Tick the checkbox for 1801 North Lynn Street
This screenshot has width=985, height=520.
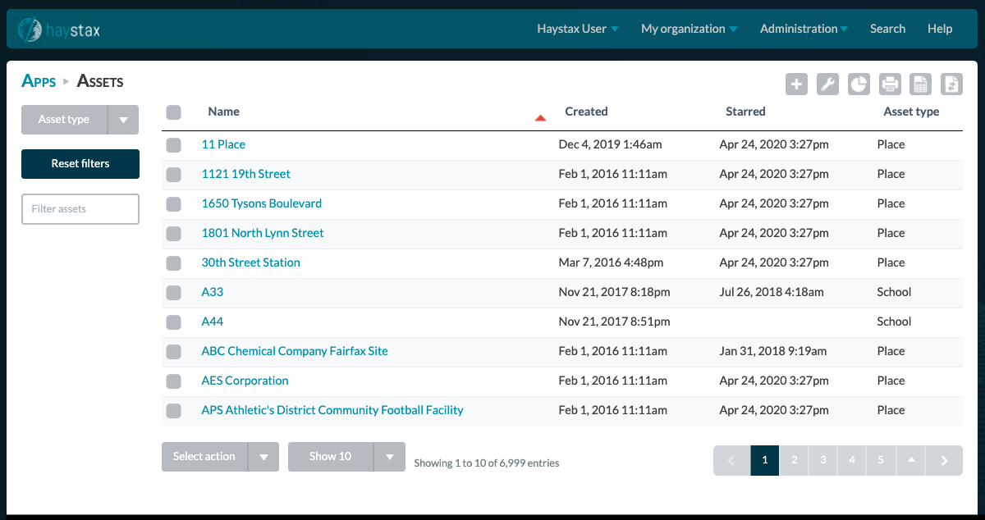click(173, 234)
